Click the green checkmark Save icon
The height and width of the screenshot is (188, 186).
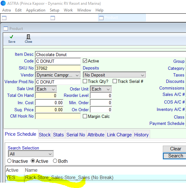[11, 37]
